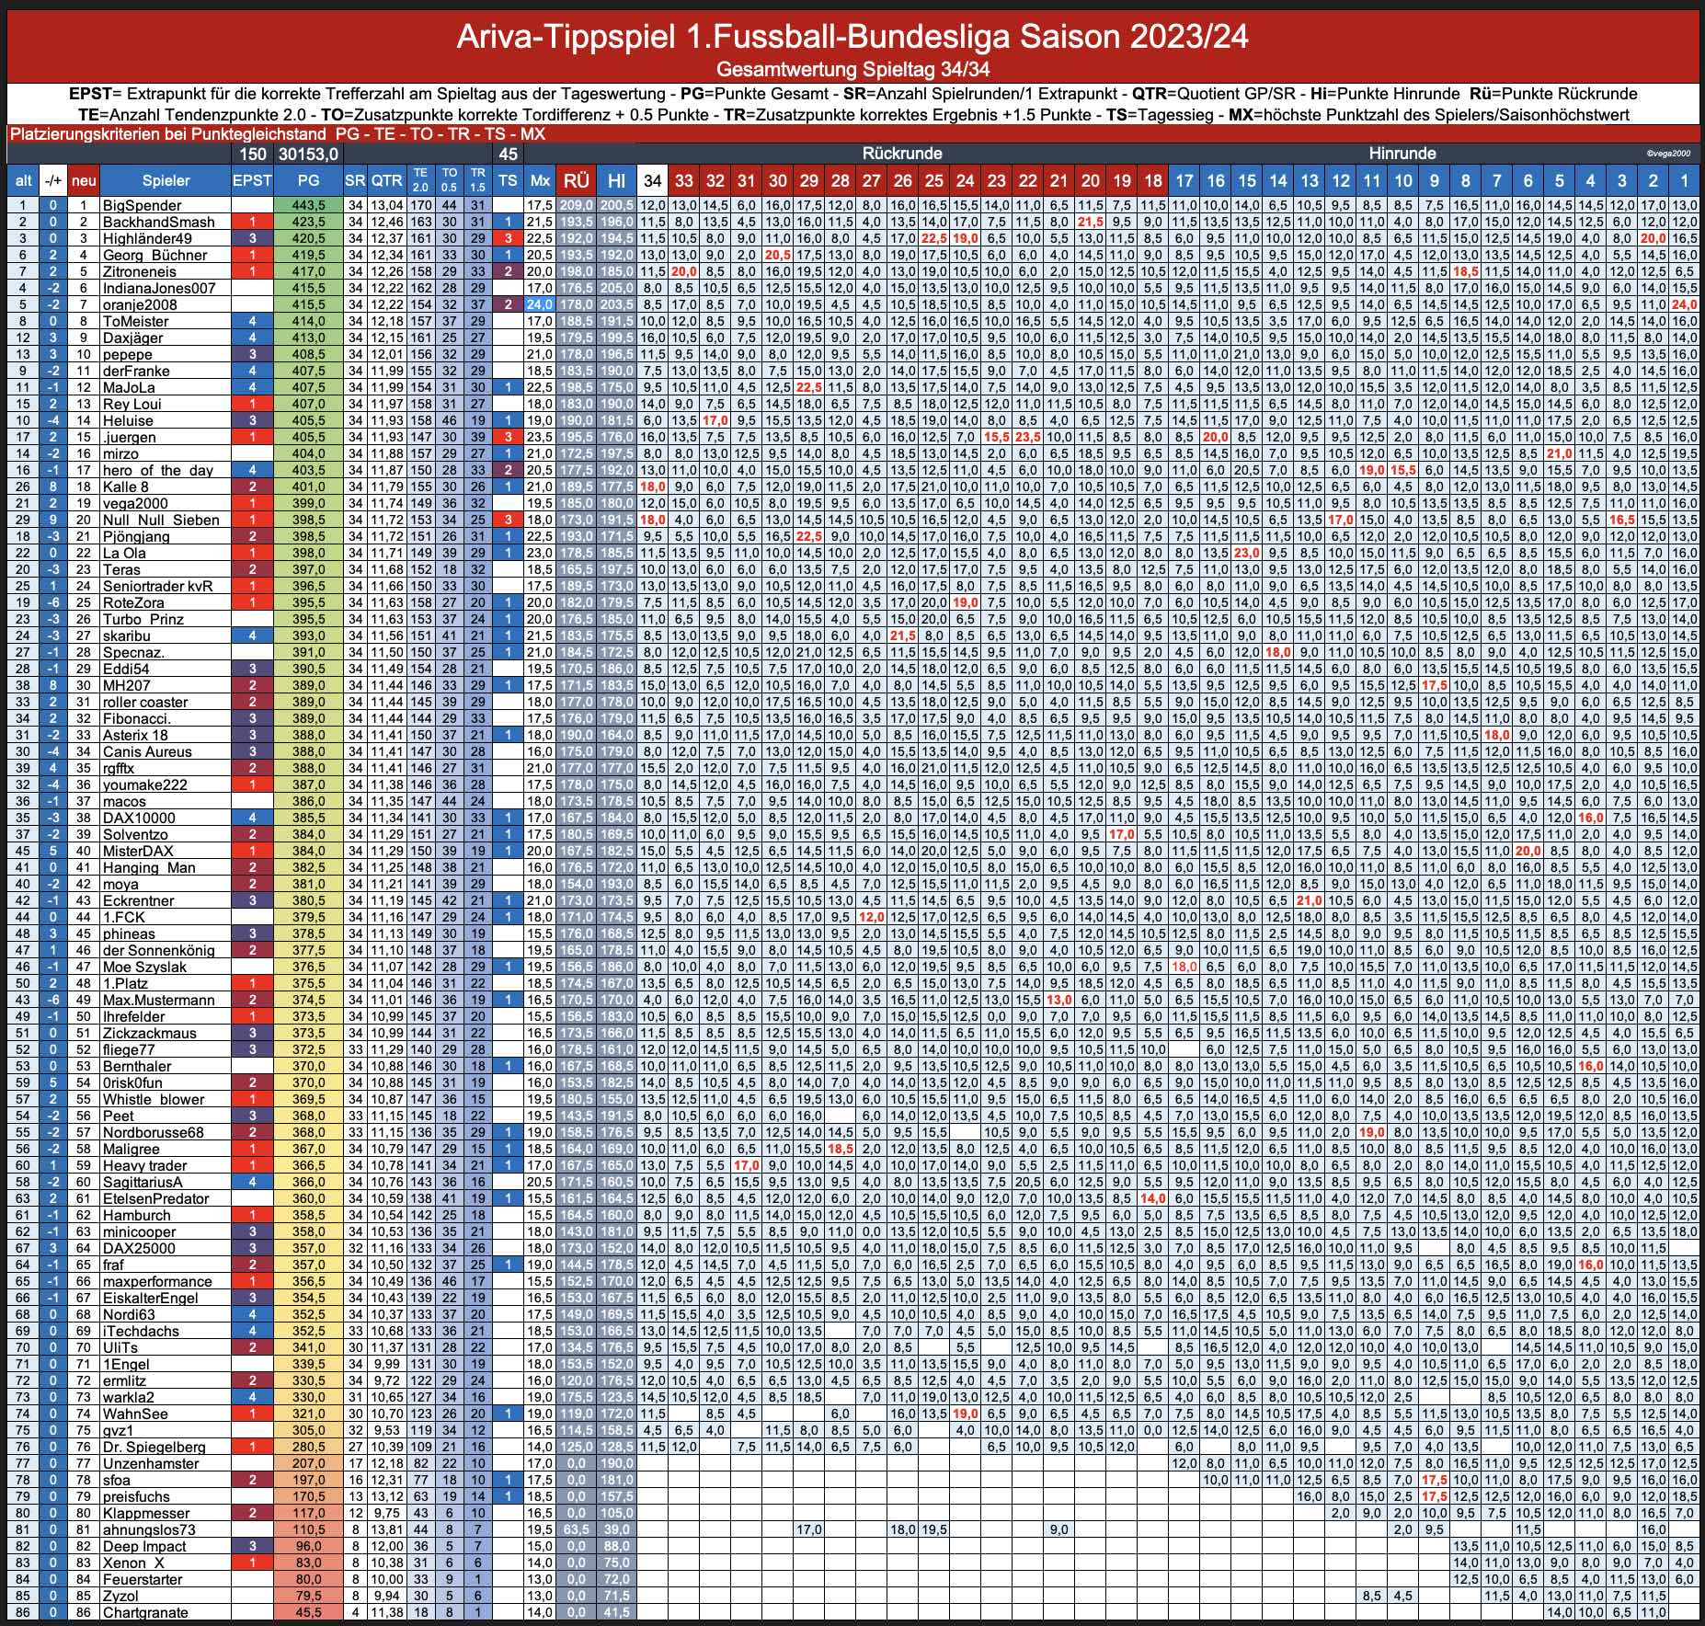Click BigSpender's PG value '443,5'
The image size is (1705, 1626).
[x=308, y=205]
